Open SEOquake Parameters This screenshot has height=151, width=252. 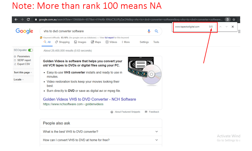point(23,56)
